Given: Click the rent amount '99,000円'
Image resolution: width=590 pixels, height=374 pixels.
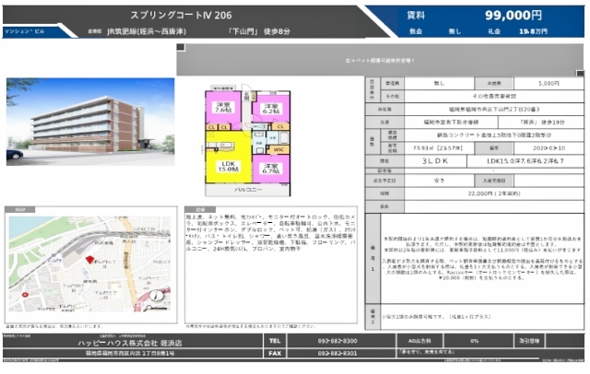Looking at the screenshot, I should 513,15.
